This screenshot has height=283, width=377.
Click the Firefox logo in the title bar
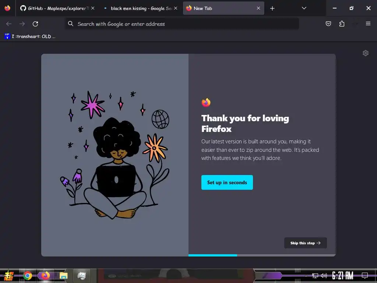coord(7,8)
